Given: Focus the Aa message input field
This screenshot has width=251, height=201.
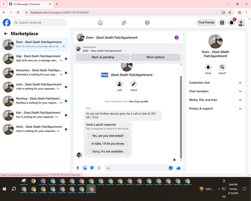Looking at the screenshot, I should (x=136, y=168).
